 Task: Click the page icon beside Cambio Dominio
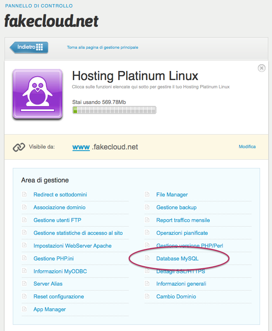(147, 296)
